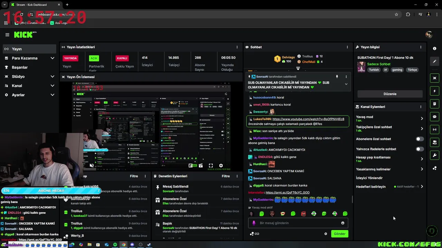Click the Turkish tag

(x=374, y=70)
